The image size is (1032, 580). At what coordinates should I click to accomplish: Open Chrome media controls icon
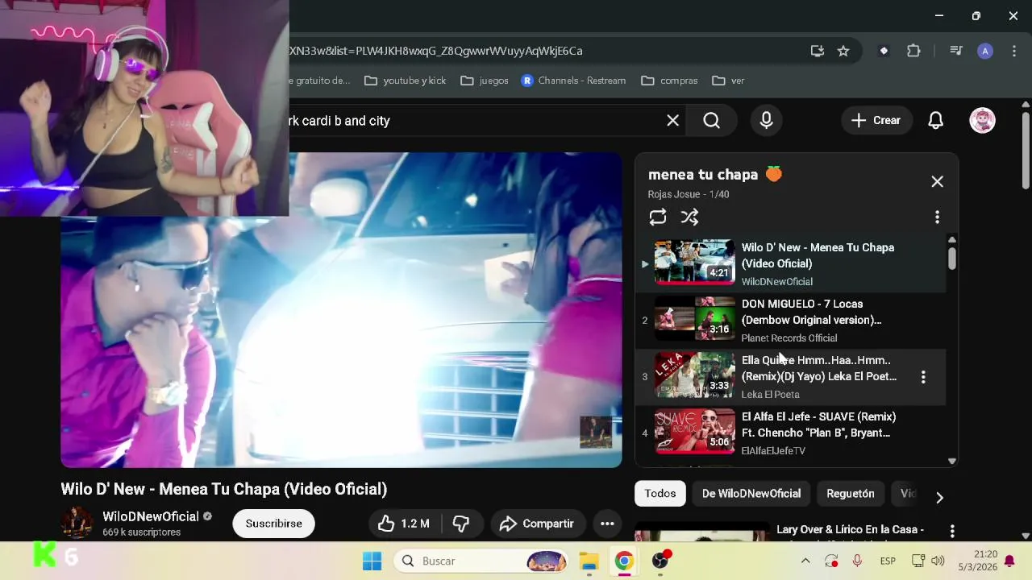tap(956, 51)
